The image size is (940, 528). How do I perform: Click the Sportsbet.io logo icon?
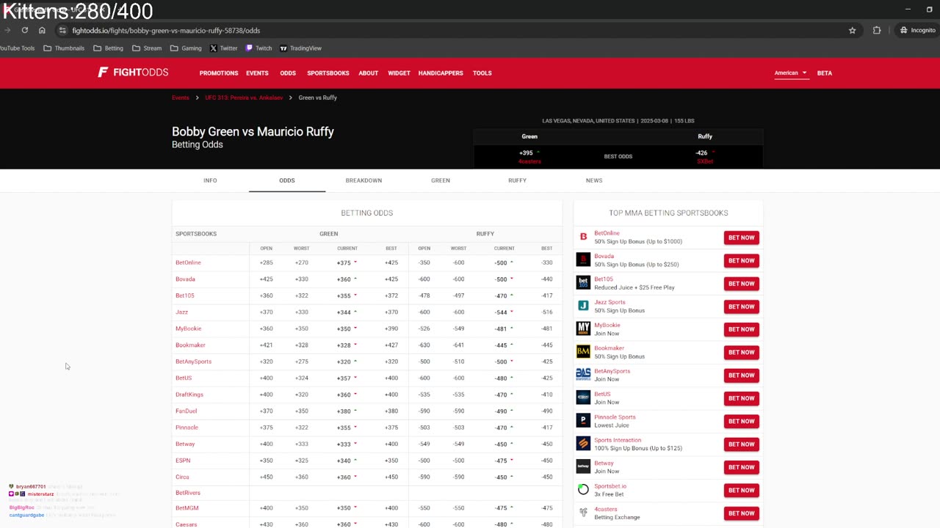(x=583, y=489)
